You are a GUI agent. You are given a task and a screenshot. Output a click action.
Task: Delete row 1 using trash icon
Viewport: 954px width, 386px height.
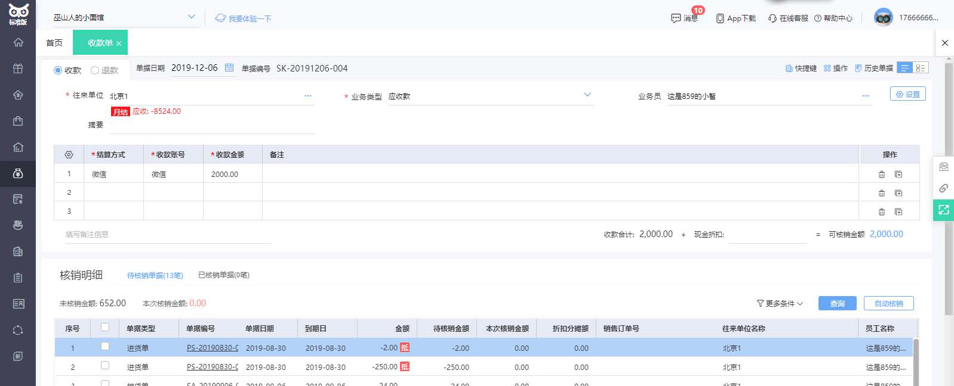881,175
